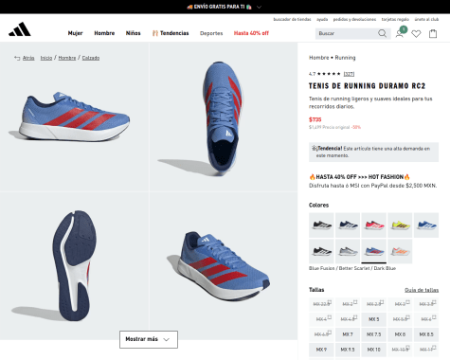Open the user account profile icon
The image size is (450, 360).
(400, 33)
